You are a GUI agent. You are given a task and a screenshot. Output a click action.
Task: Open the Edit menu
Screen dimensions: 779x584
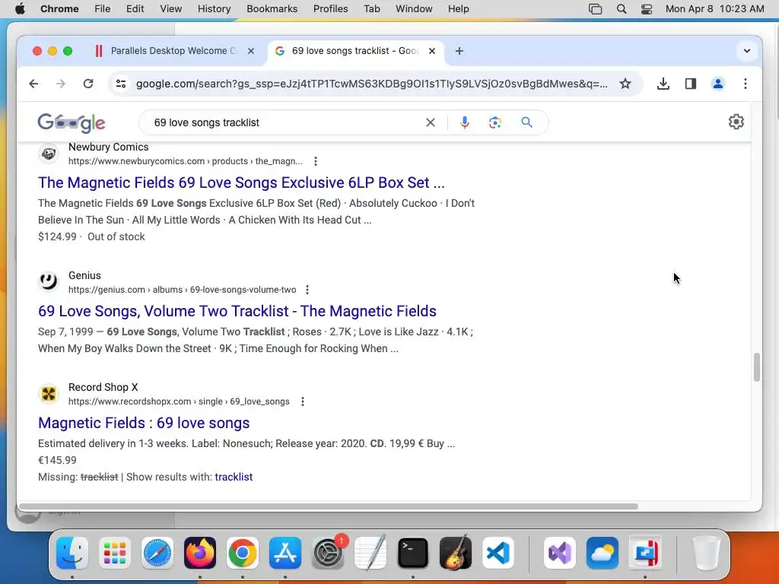tap(135, 9)
